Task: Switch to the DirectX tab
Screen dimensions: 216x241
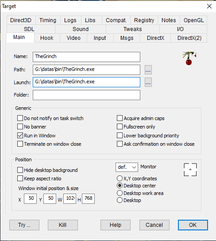Action: click(155, 38)
